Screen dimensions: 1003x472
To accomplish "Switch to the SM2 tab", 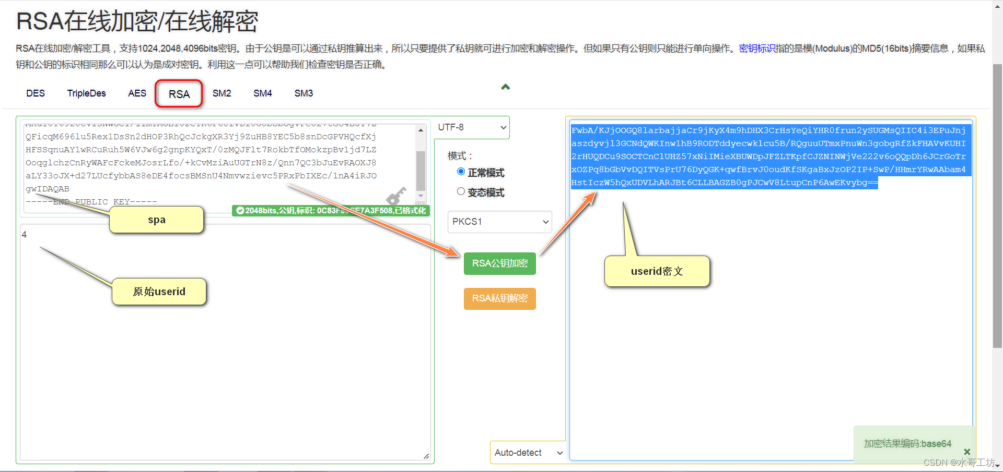I will (x=221, y=93).
